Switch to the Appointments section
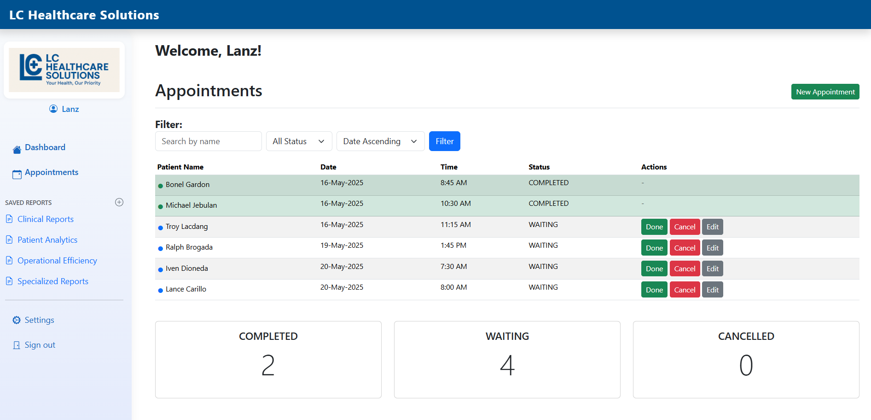The height and width of the screenshot is (420, 871). coord(52,172)
